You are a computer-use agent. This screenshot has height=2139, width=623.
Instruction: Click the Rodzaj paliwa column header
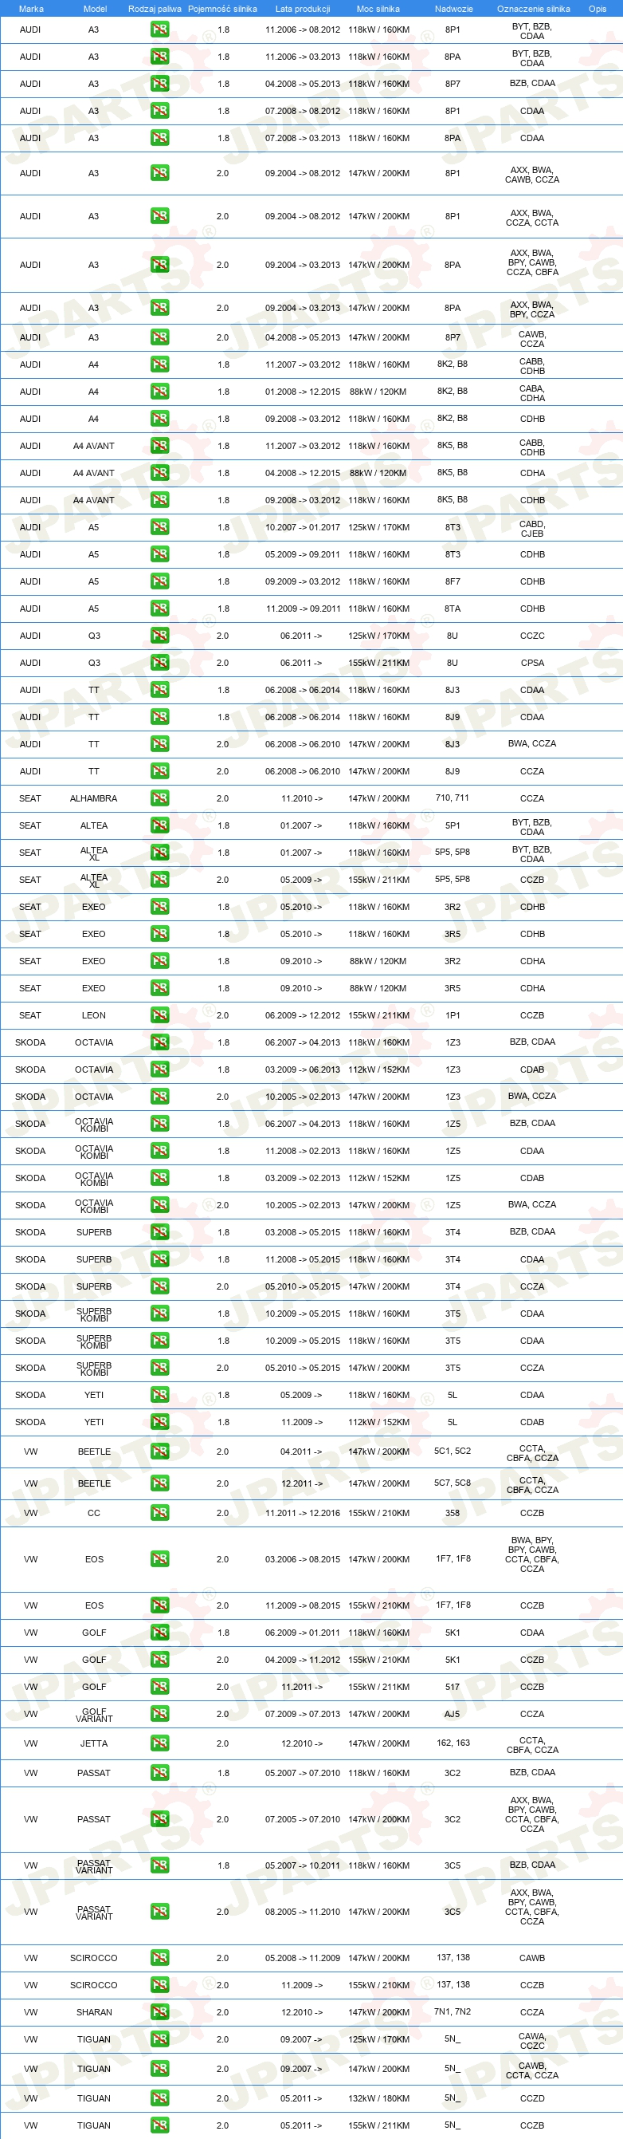click(155, 8)
